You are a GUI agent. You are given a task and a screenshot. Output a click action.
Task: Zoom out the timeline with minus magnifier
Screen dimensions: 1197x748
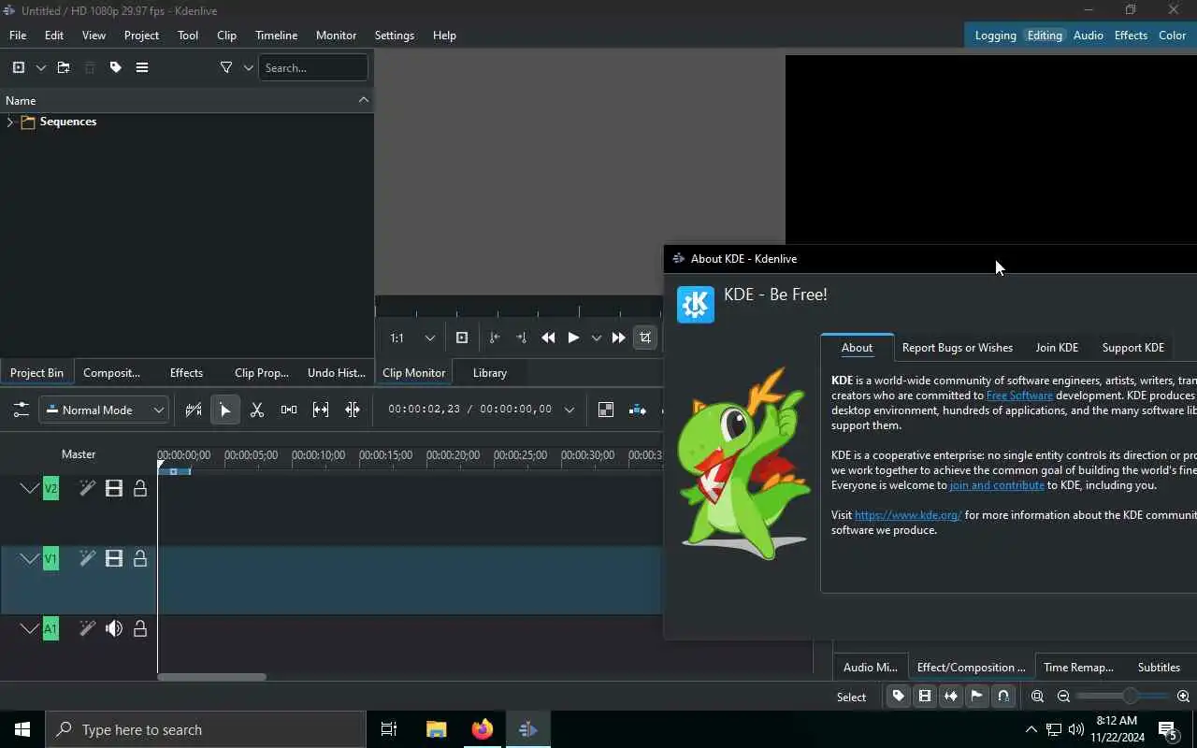point(1063,696)
